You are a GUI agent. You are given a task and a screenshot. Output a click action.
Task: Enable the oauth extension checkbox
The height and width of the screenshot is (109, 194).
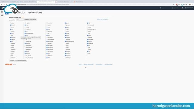47,25
